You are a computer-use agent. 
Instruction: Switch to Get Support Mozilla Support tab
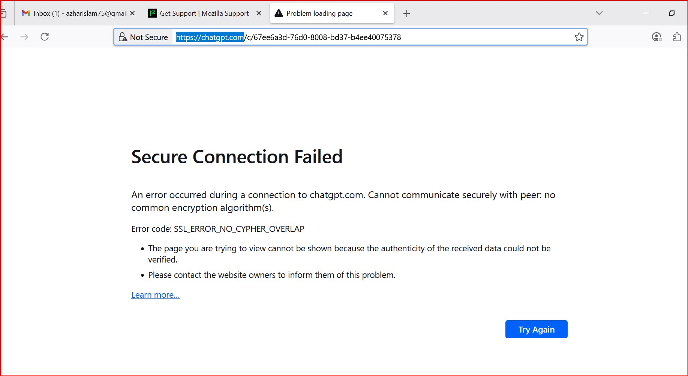(x=205, y=13)
